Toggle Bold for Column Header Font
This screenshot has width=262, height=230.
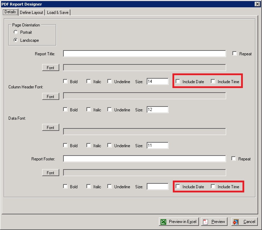coord(65,110)
